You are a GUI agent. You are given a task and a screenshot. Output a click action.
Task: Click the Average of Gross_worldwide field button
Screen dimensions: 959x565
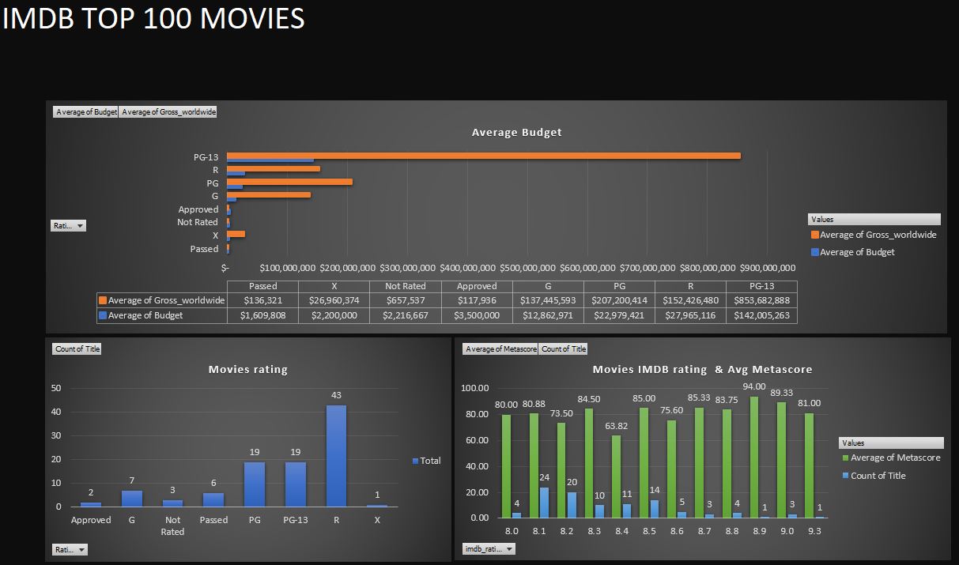point(168,111)
